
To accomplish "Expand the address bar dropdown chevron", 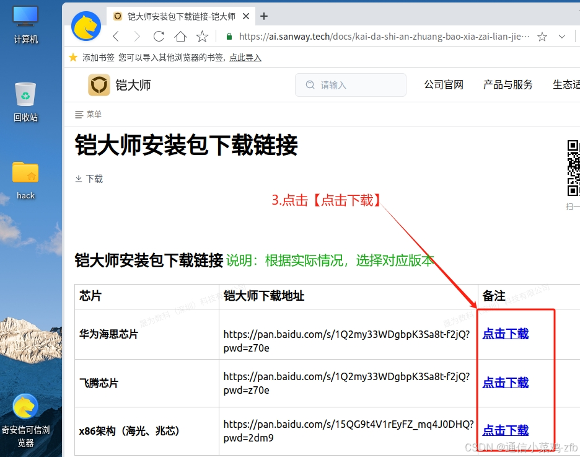I will [562, 37].
